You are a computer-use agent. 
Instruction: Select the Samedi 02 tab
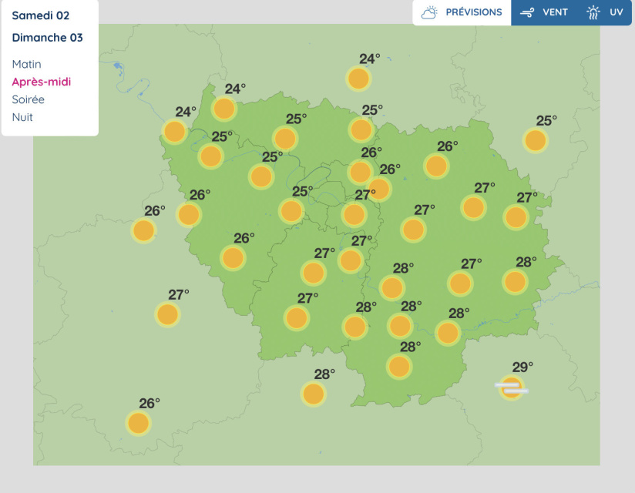coord(39,15)
